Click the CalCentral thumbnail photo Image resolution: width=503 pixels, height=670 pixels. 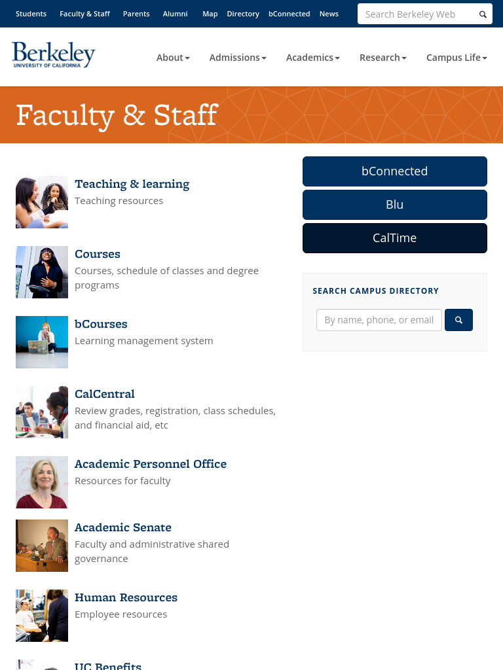coord(42,412)
